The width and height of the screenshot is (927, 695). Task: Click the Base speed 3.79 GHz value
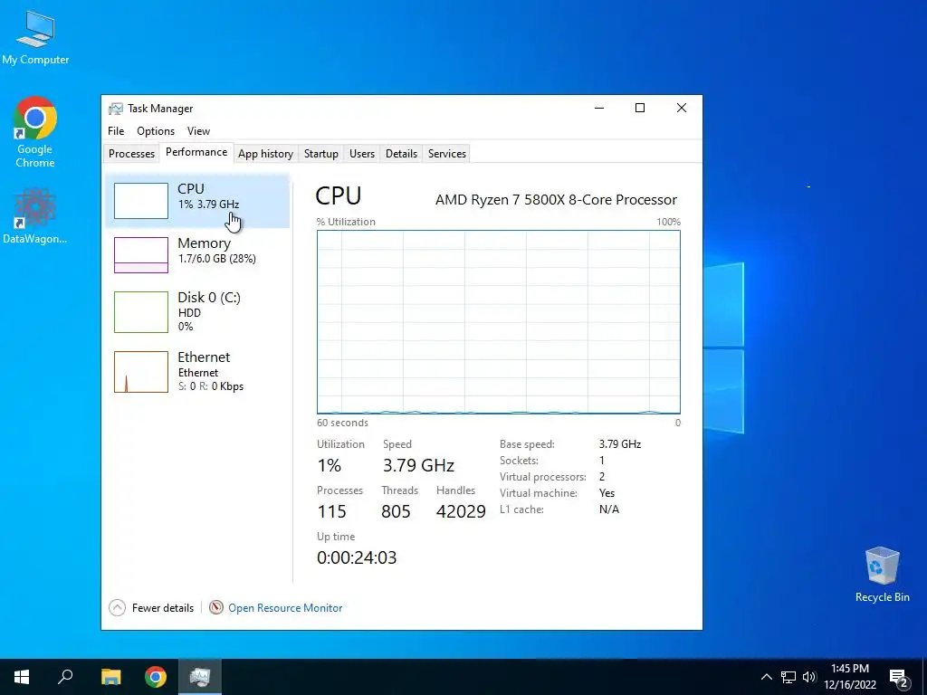pyautogui.click(x=619, y=443)
